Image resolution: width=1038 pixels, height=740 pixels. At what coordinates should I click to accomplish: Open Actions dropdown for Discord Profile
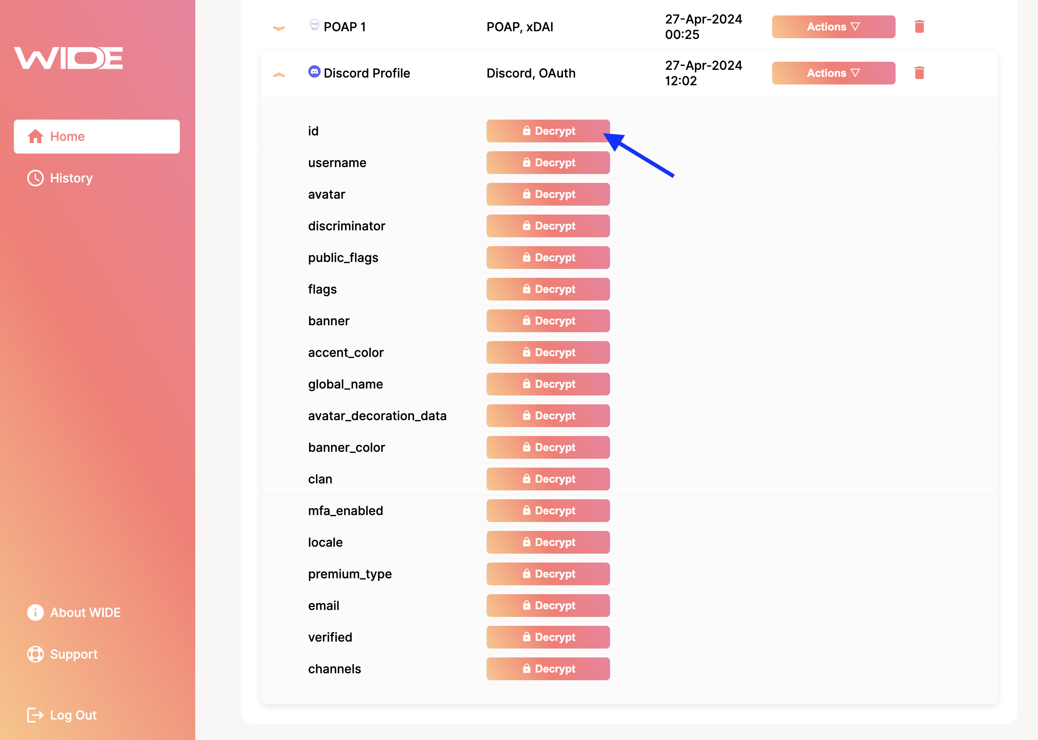point(833,73)
